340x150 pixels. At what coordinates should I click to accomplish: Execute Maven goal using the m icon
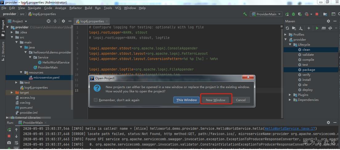pyautogui.click(x=323, y=28)
